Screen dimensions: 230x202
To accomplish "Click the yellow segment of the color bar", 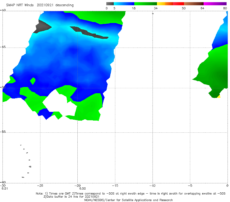I will coord(161,4).
